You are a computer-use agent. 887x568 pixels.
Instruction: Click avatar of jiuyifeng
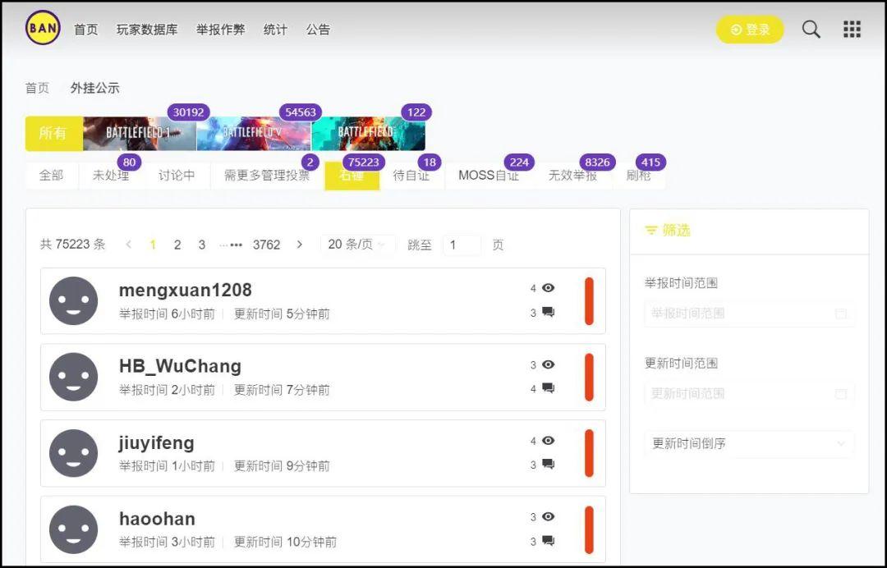pyautogui.click(x=74, y=453)
